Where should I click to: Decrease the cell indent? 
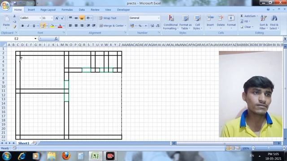tap(88, 25)
